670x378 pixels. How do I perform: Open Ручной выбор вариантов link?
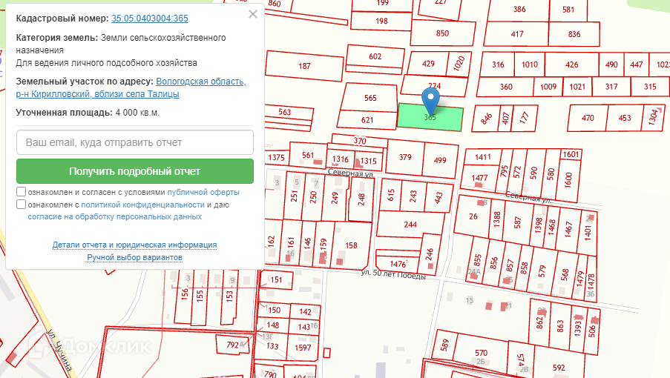click(x=134, y=257)
